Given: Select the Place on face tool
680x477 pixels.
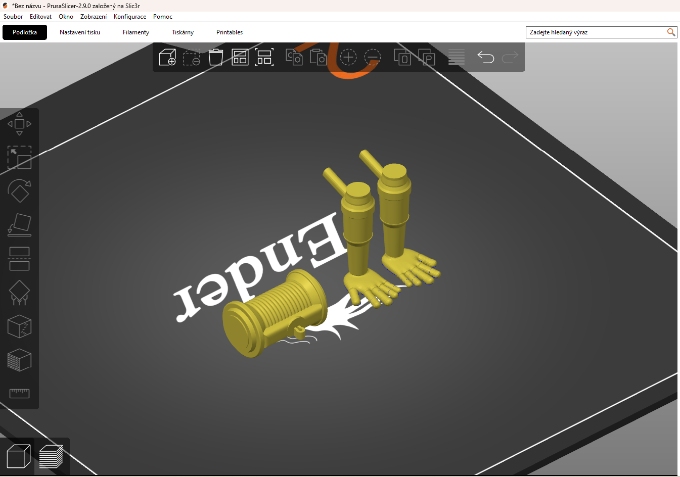Looking at the screenshot, I should pos(19,225).
